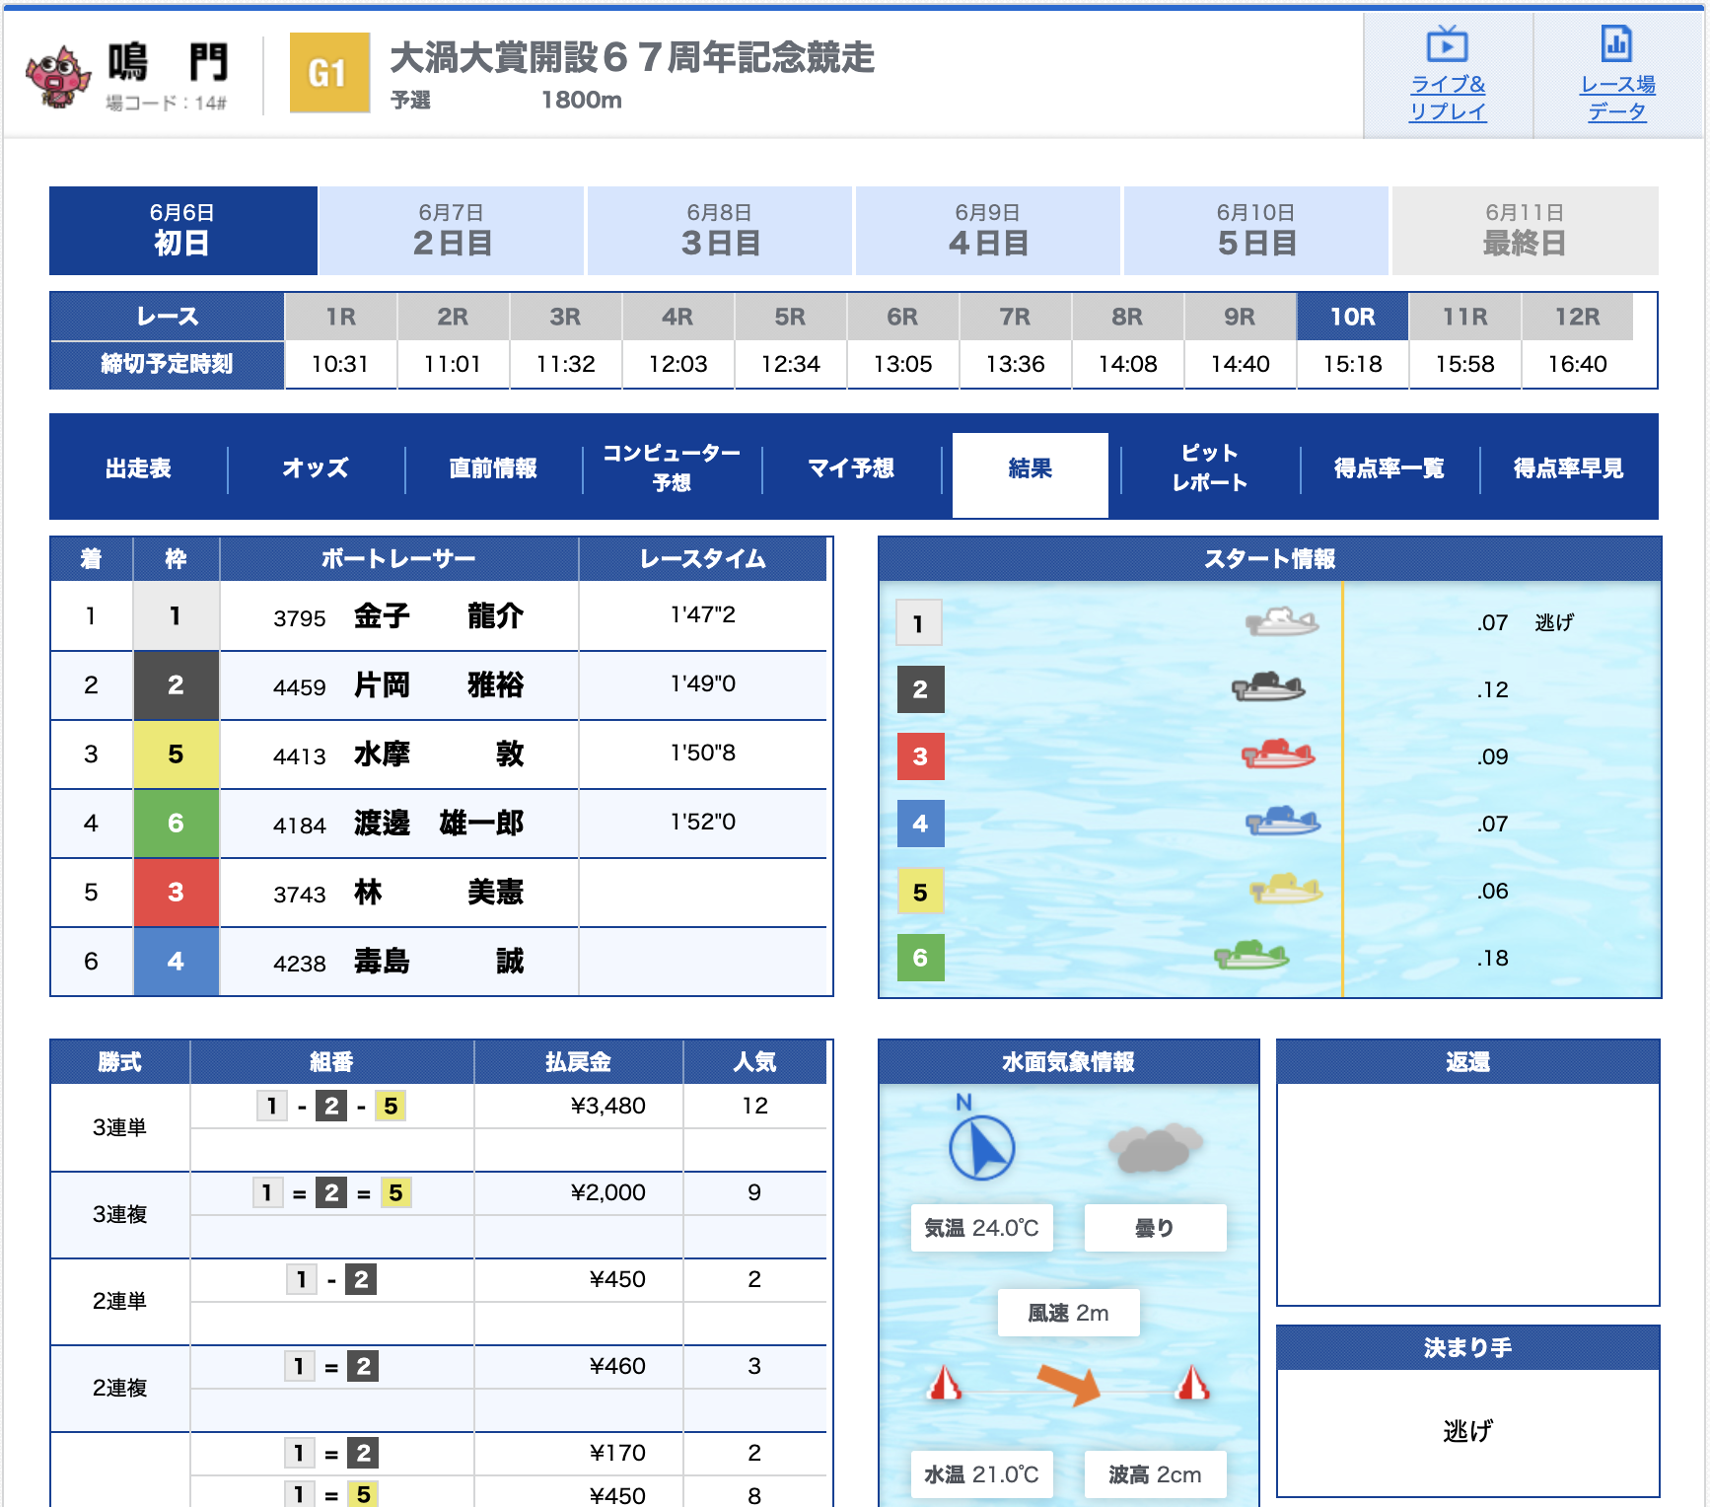Image resolution: width=1710 pixels, height=1507 pixels.
Task: Select race 1R at 10:31
Action: 340,317
